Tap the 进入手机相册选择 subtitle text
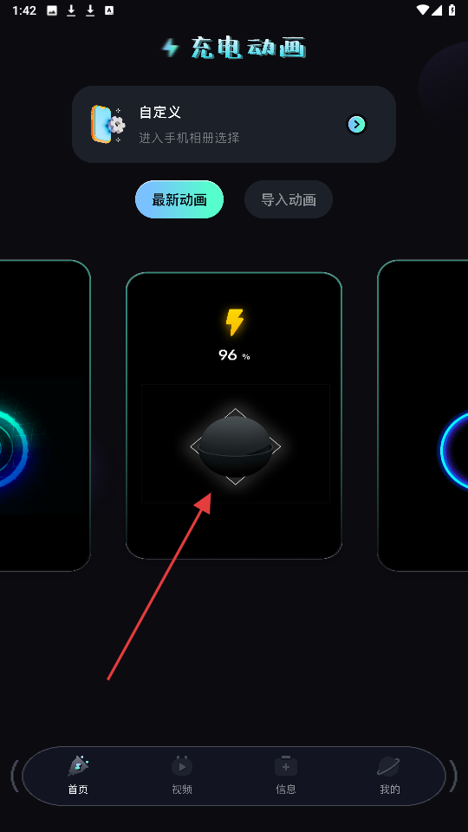The height and width of the screenshot is (832, 468). (x=190, y=138)
